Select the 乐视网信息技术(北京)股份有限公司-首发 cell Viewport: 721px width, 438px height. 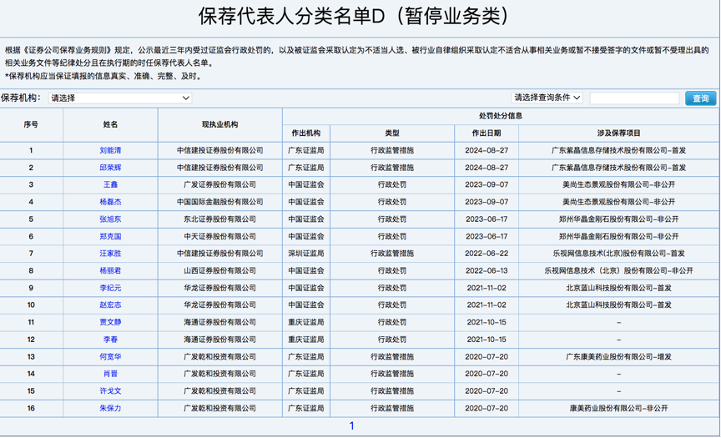pos(619,254)
